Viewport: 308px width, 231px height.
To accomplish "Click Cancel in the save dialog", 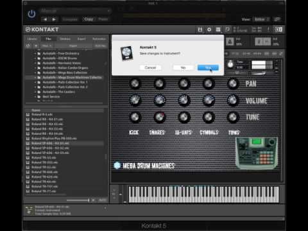I will tap(150, 67).
